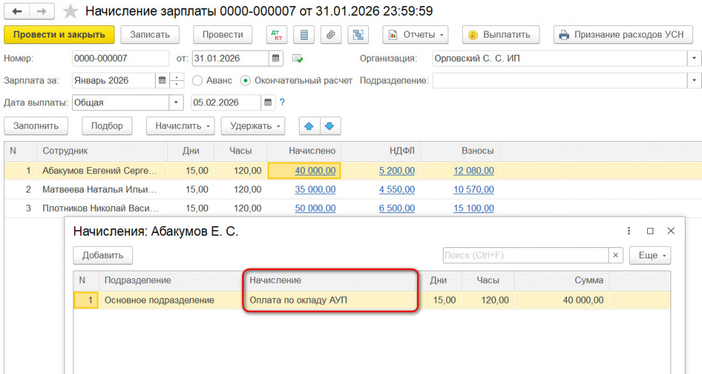Open calendar for Зарплата за month

pyautogui.click(x=162, y=81)
